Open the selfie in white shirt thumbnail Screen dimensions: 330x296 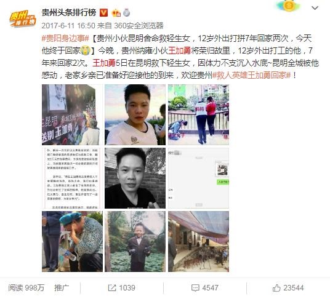pyautogui.click(x=135, y=115)
